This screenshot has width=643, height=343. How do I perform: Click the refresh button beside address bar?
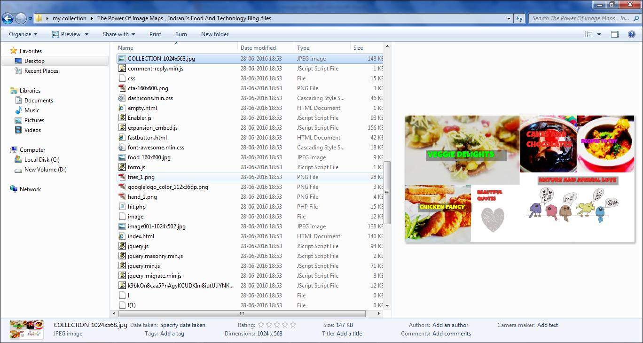coord(519,18)
